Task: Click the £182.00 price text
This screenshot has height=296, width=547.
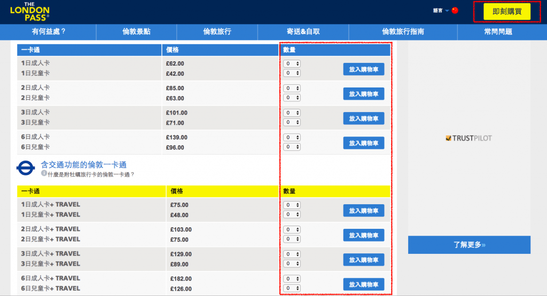Action: [x=181, y=279]
